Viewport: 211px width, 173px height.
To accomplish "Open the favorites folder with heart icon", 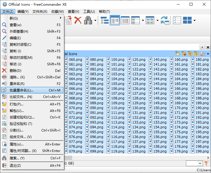I will pos(184,54).
